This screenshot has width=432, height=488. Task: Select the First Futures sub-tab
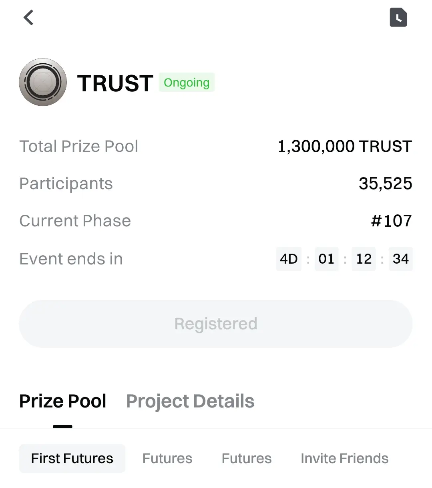coord(72,458)
